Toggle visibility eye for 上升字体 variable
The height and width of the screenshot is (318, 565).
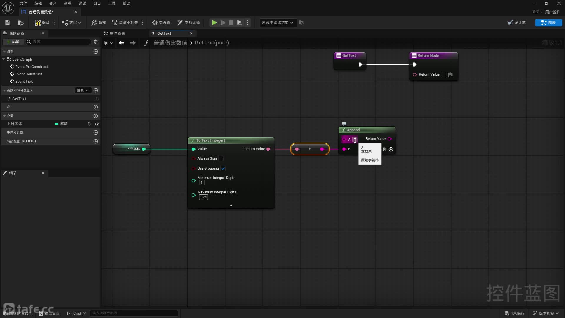point(97,124)
